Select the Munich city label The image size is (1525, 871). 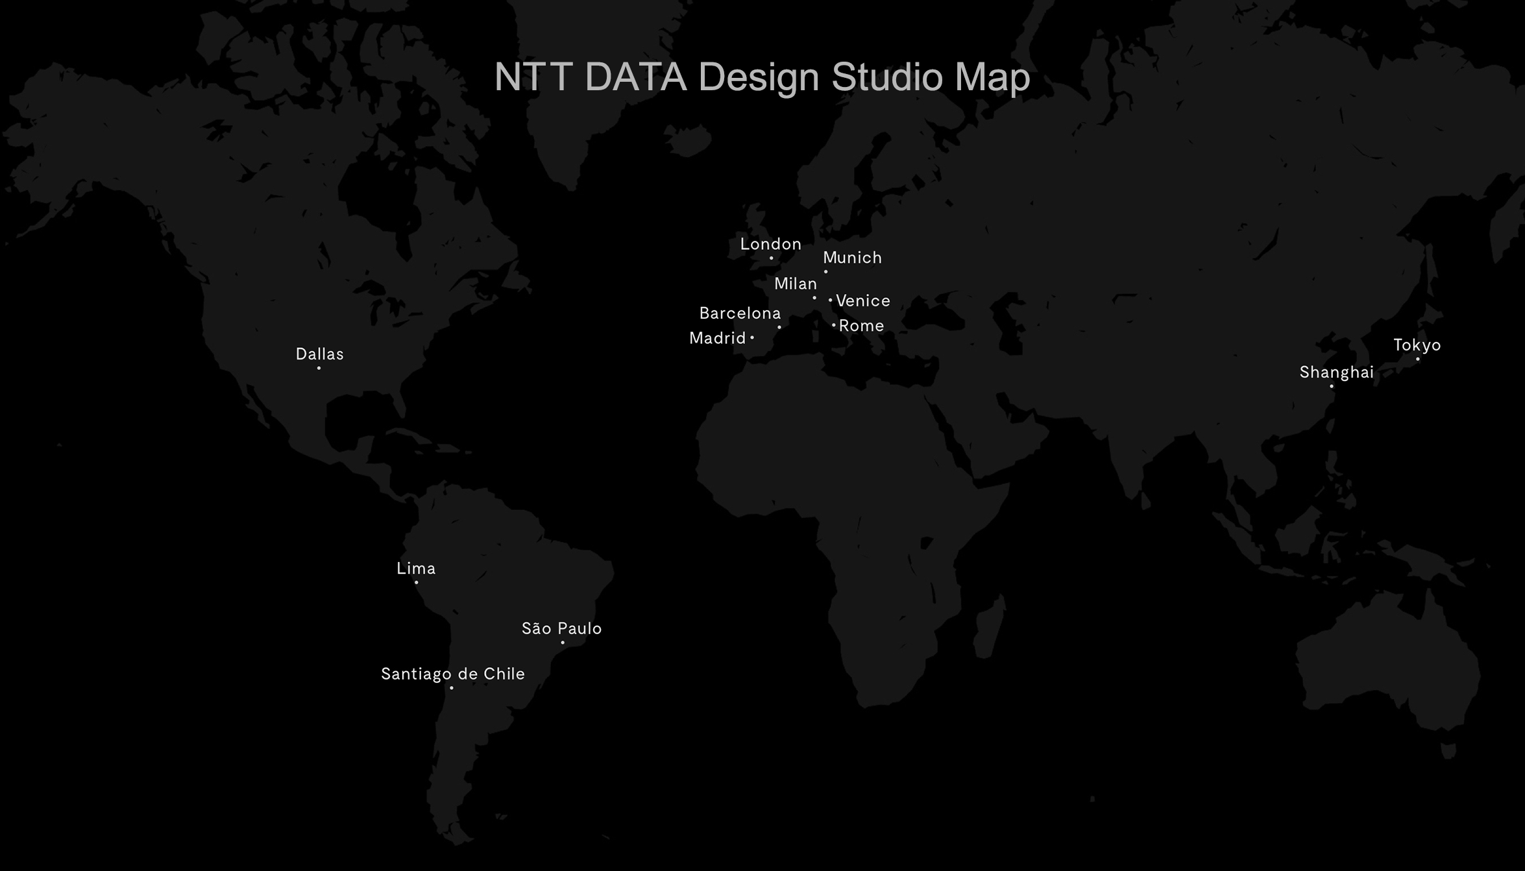853,258
